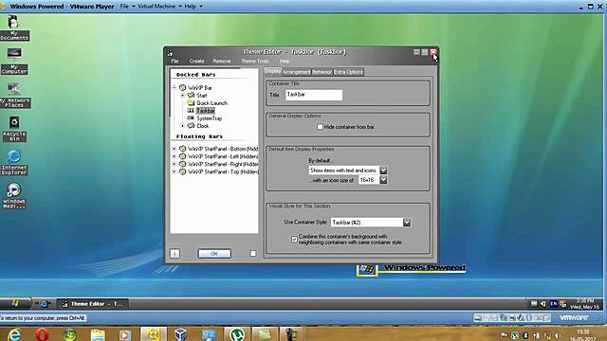Select Taskbar item in Docked Bars tree
The width and height of the screenshot is (607, 341).
click(206, 111)
